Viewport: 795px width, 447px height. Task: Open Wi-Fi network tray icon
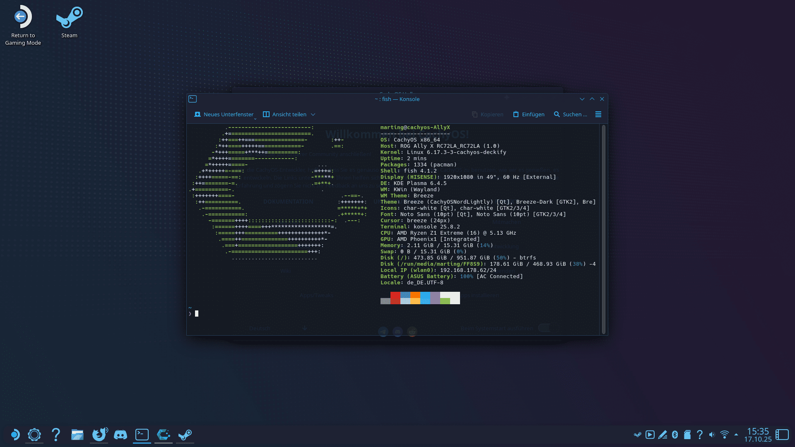[724, 435]
